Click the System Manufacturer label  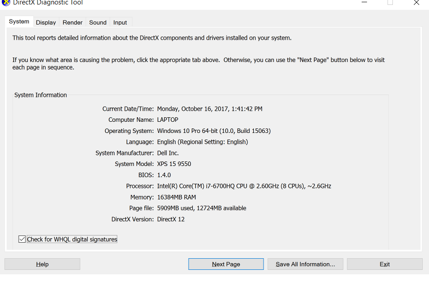(124, 153)
